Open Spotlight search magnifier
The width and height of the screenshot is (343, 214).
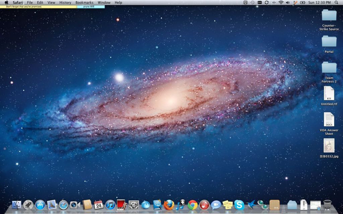(337, 2)
